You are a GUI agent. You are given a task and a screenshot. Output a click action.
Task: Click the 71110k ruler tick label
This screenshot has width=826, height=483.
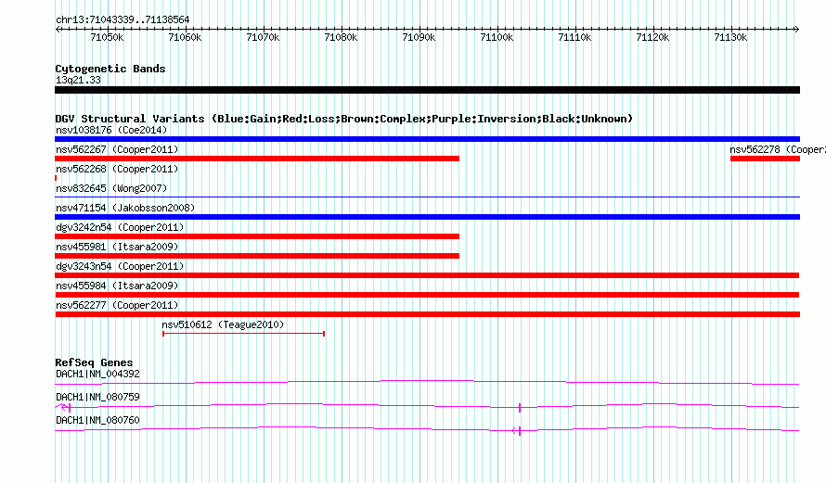tap(574, 37)
